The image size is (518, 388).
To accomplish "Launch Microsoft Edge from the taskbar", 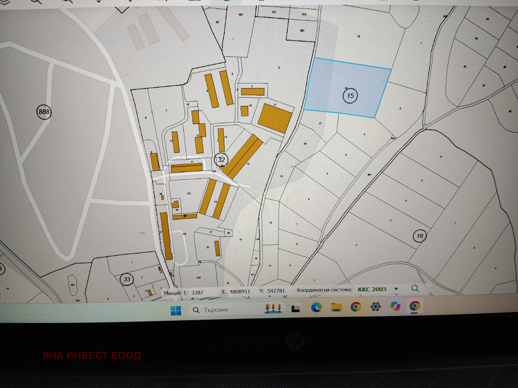I will coord(316,307).
